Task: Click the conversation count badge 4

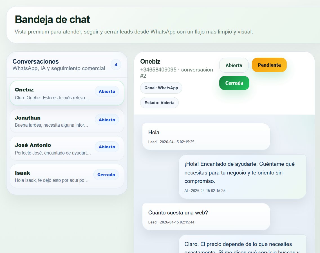Action: [116, 65]
